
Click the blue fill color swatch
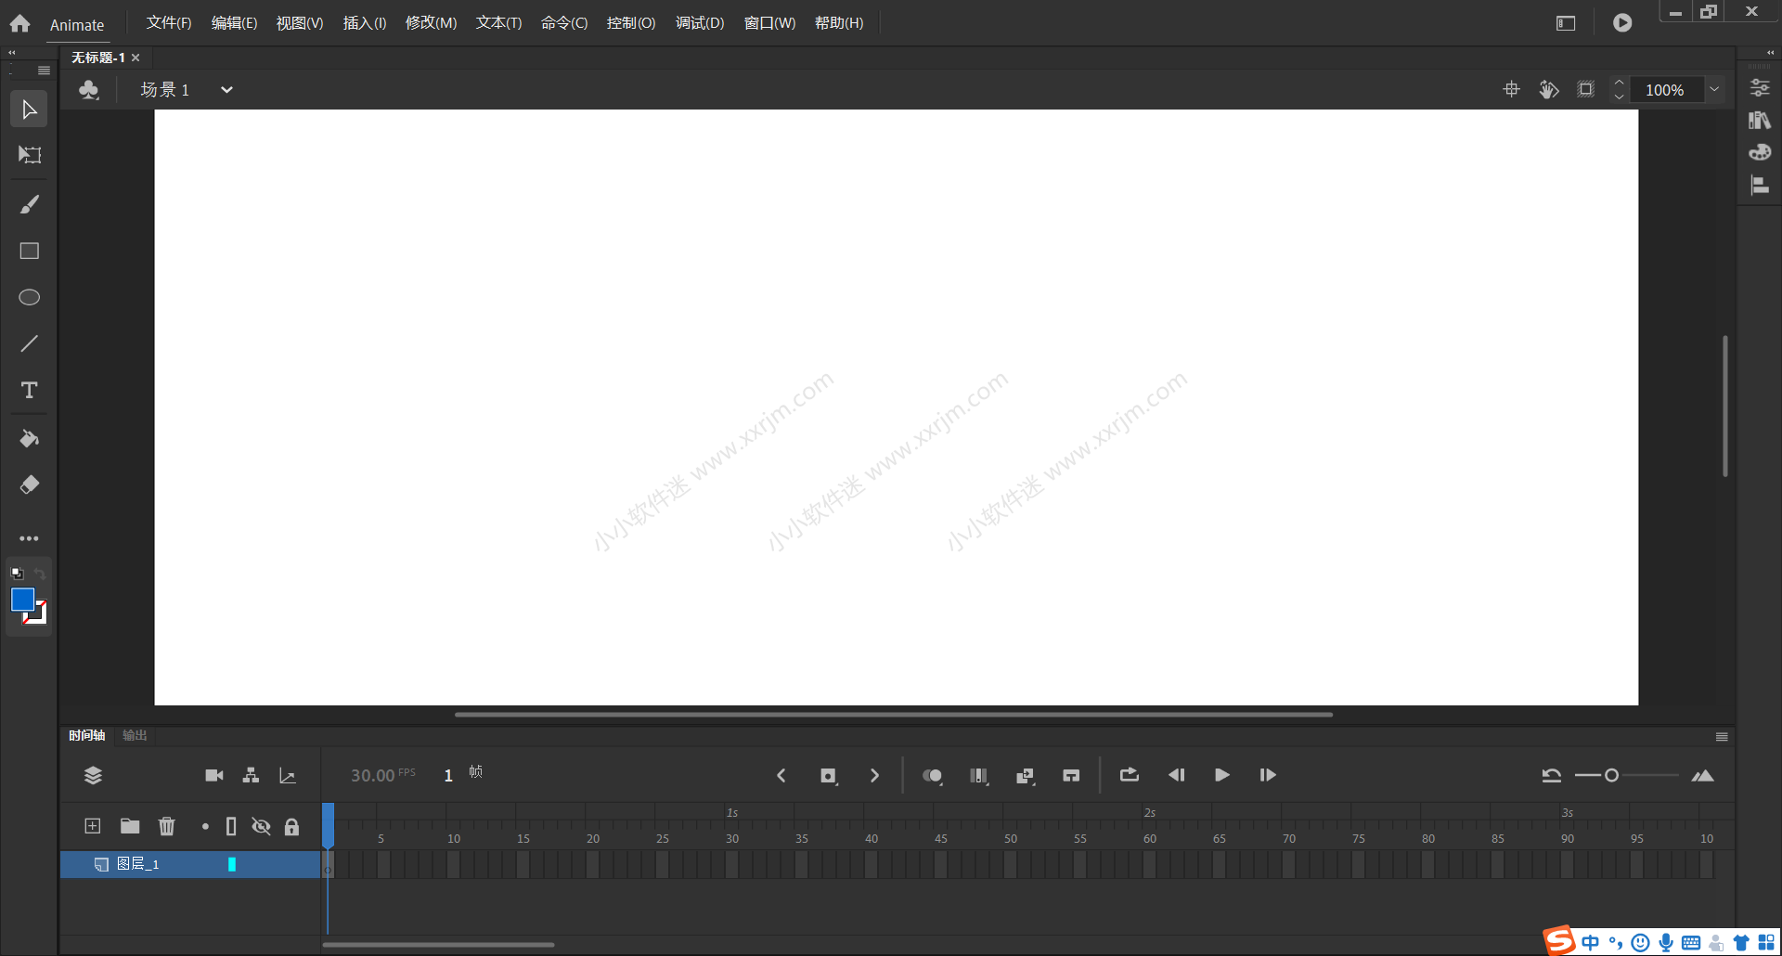22,600
